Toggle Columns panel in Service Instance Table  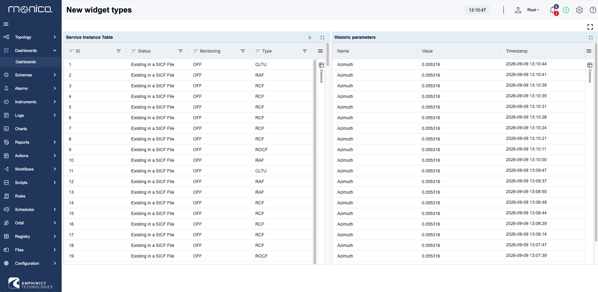click(321, 72)
